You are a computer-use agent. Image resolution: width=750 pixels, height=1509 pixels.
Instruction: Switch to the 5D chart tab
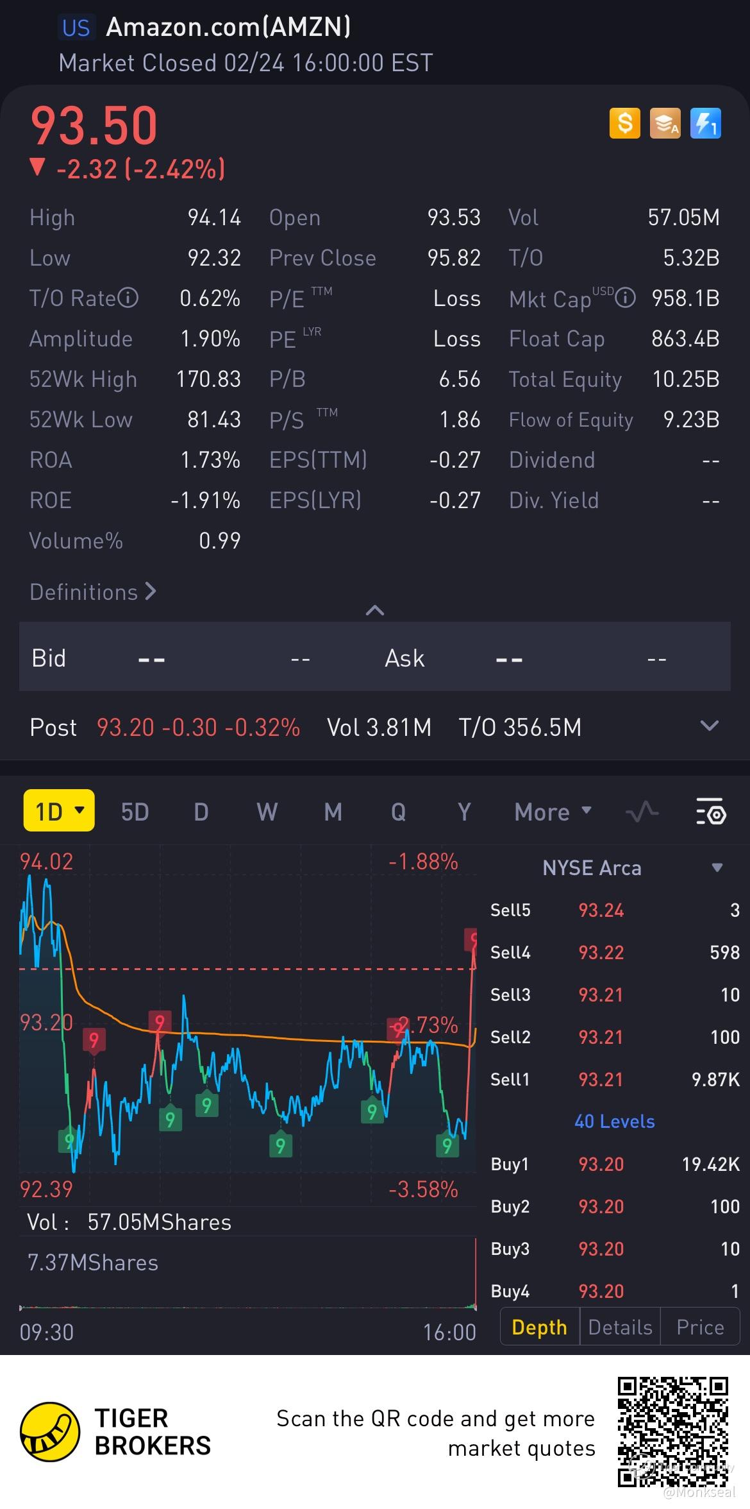click(x=135, y=812)
